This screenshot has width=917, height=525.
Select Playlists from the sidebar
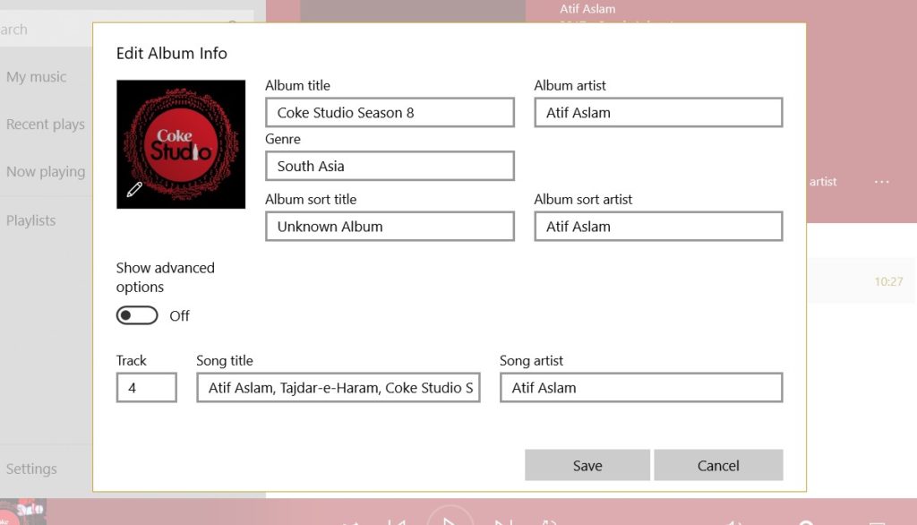click(x=33, y=220)
